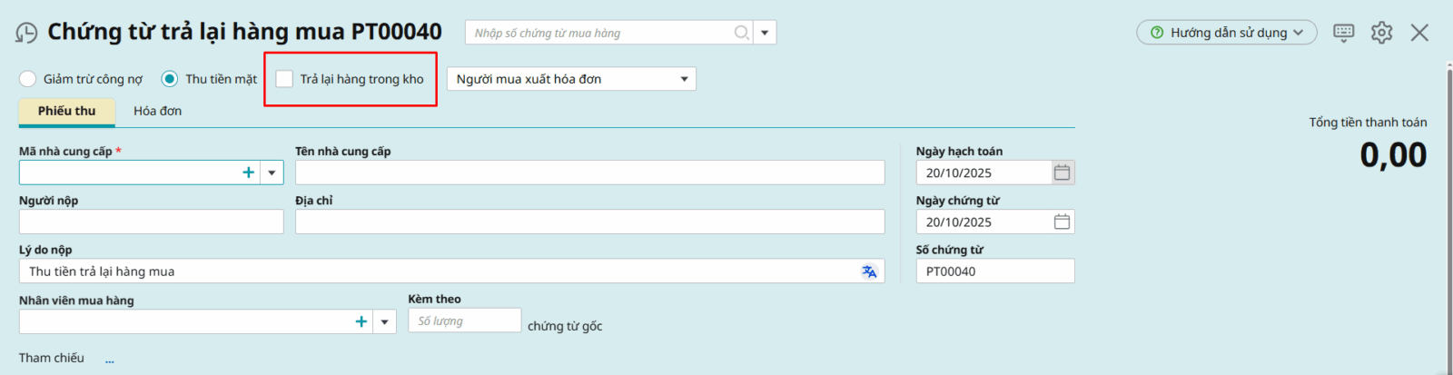
Task: Open the Hướng dẫn sử dụng button
Action: pos(1226,33)
